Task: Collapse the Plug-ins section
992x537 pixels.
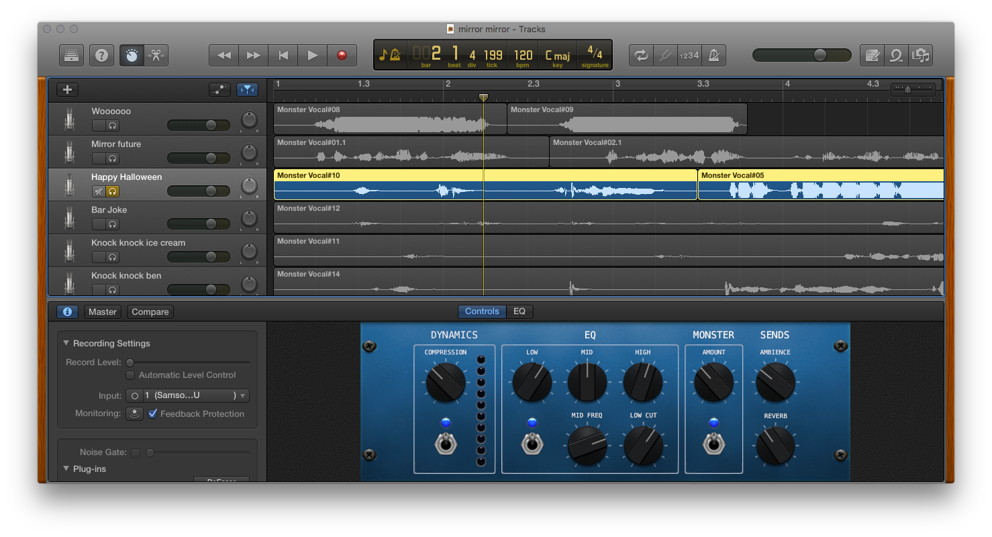Action: coord(66,469)
